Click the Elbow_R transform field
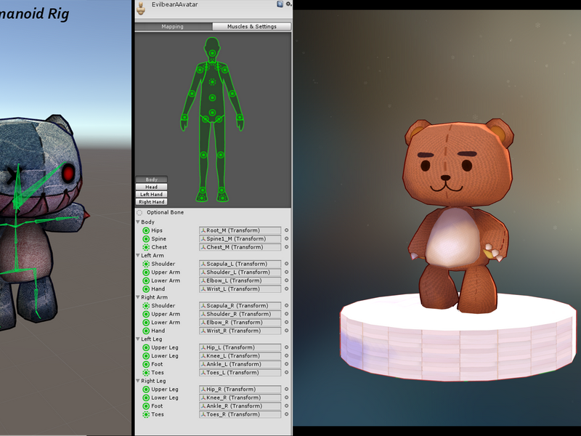 click(x=240, y=323)
